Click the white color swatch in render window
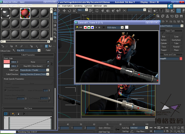The image size is (185, 134). 127,27
